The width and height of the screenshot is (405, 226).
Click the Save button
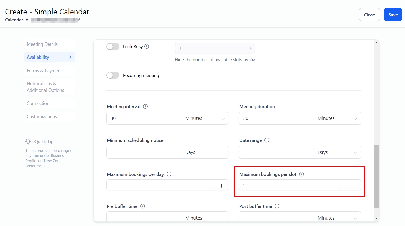coord(393,15)
